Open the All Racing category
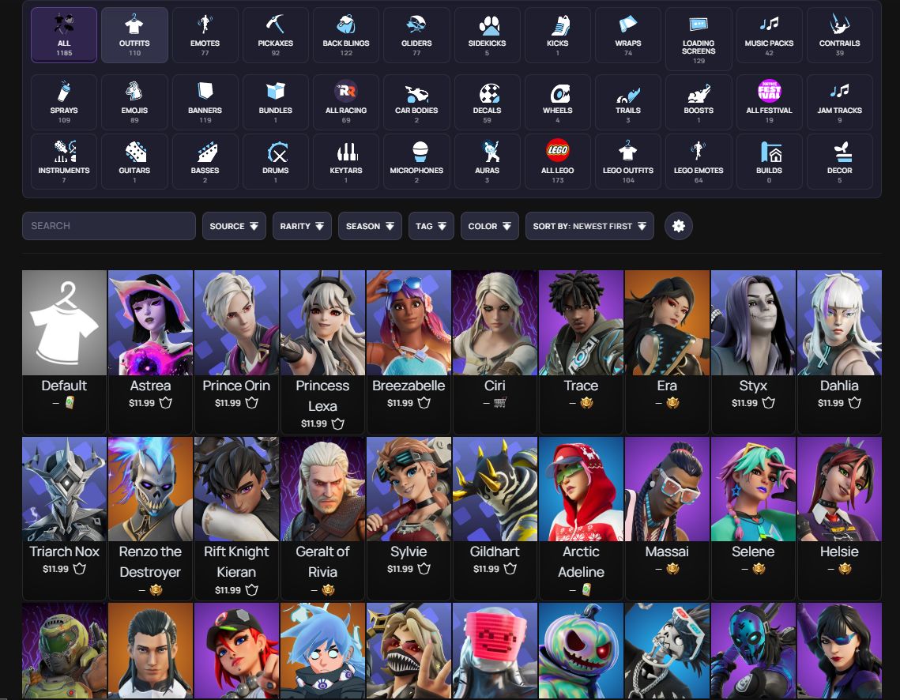This screenshot has height=700, width=900. click(346, 102)
